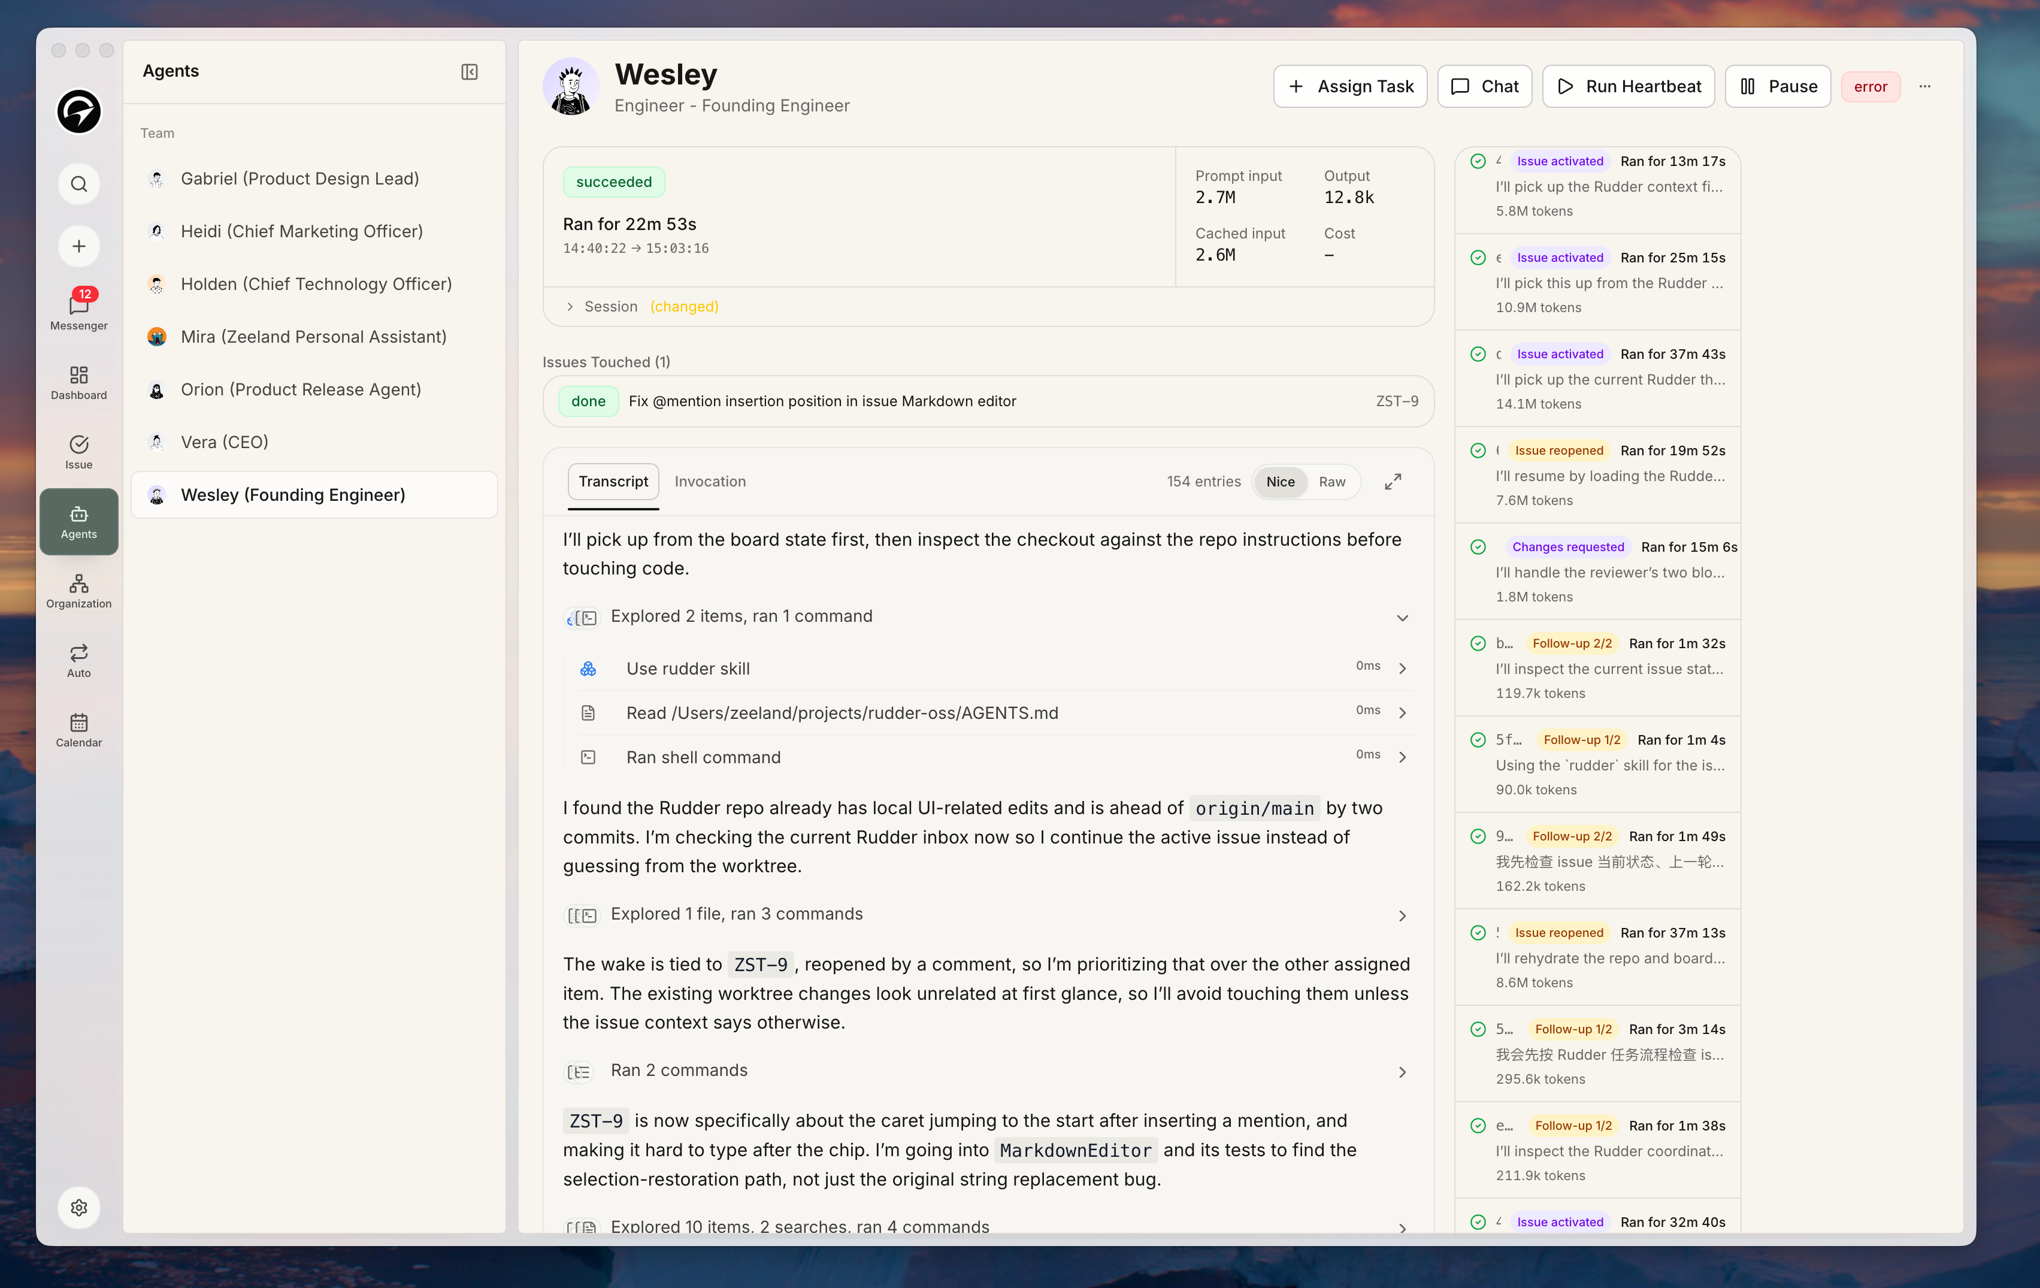Open Follow-up 1/2 run of 3m 14s
The height and width of the screenshot is (1288, 2040).
click(x=1599, y=1054)
